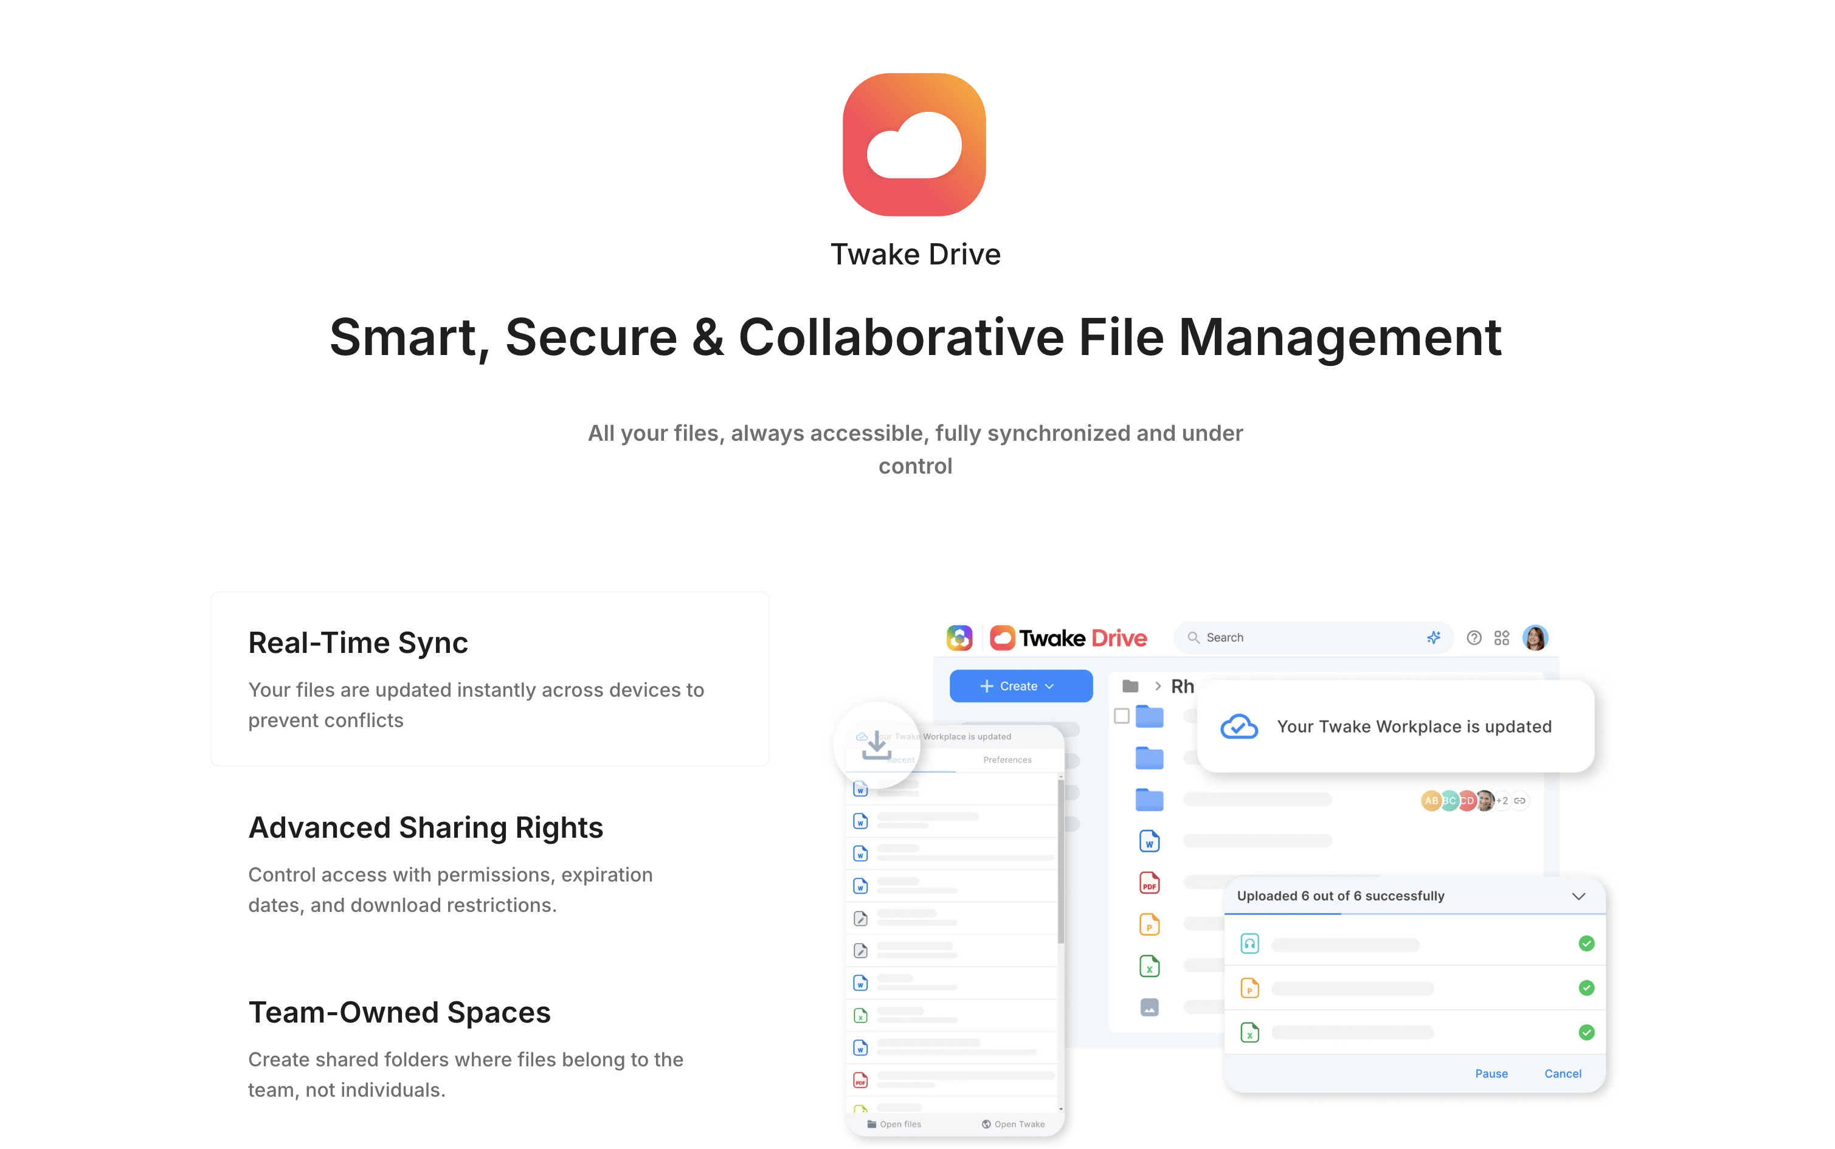The image size is (1835, 1149).
Task: Click the share link icon next to +2
Action: [x=1519, y=800]
